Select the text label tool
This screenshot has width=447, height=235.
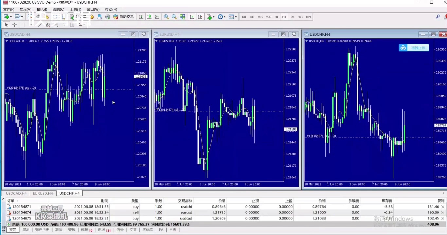coord(72,25)
